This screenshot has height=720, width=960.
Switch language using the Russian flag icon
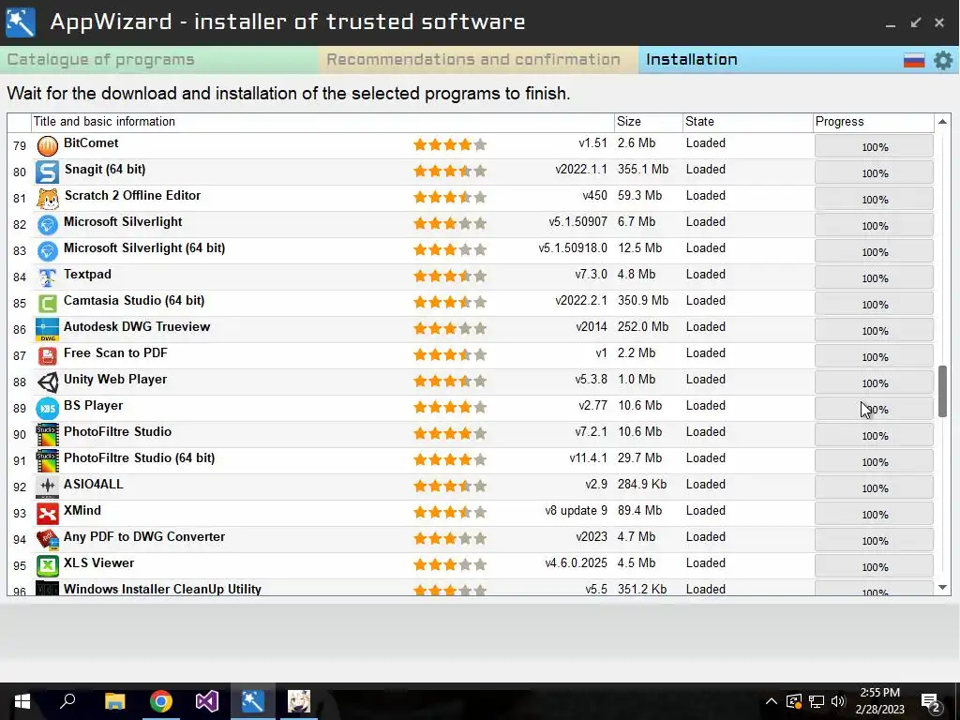914,60
